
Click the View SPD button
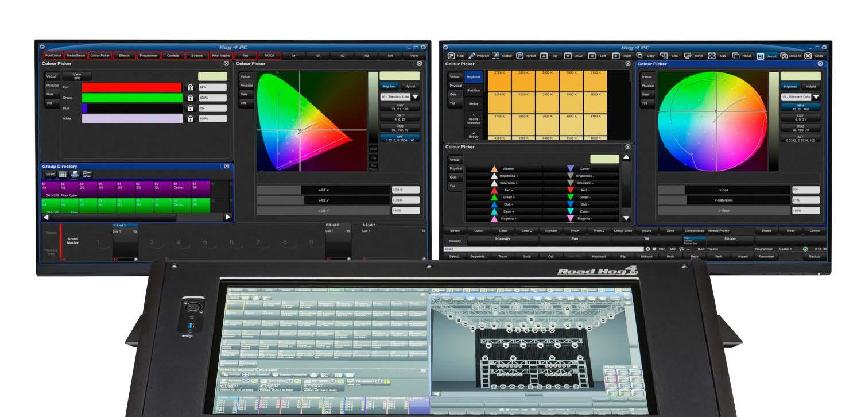point(77,76)
